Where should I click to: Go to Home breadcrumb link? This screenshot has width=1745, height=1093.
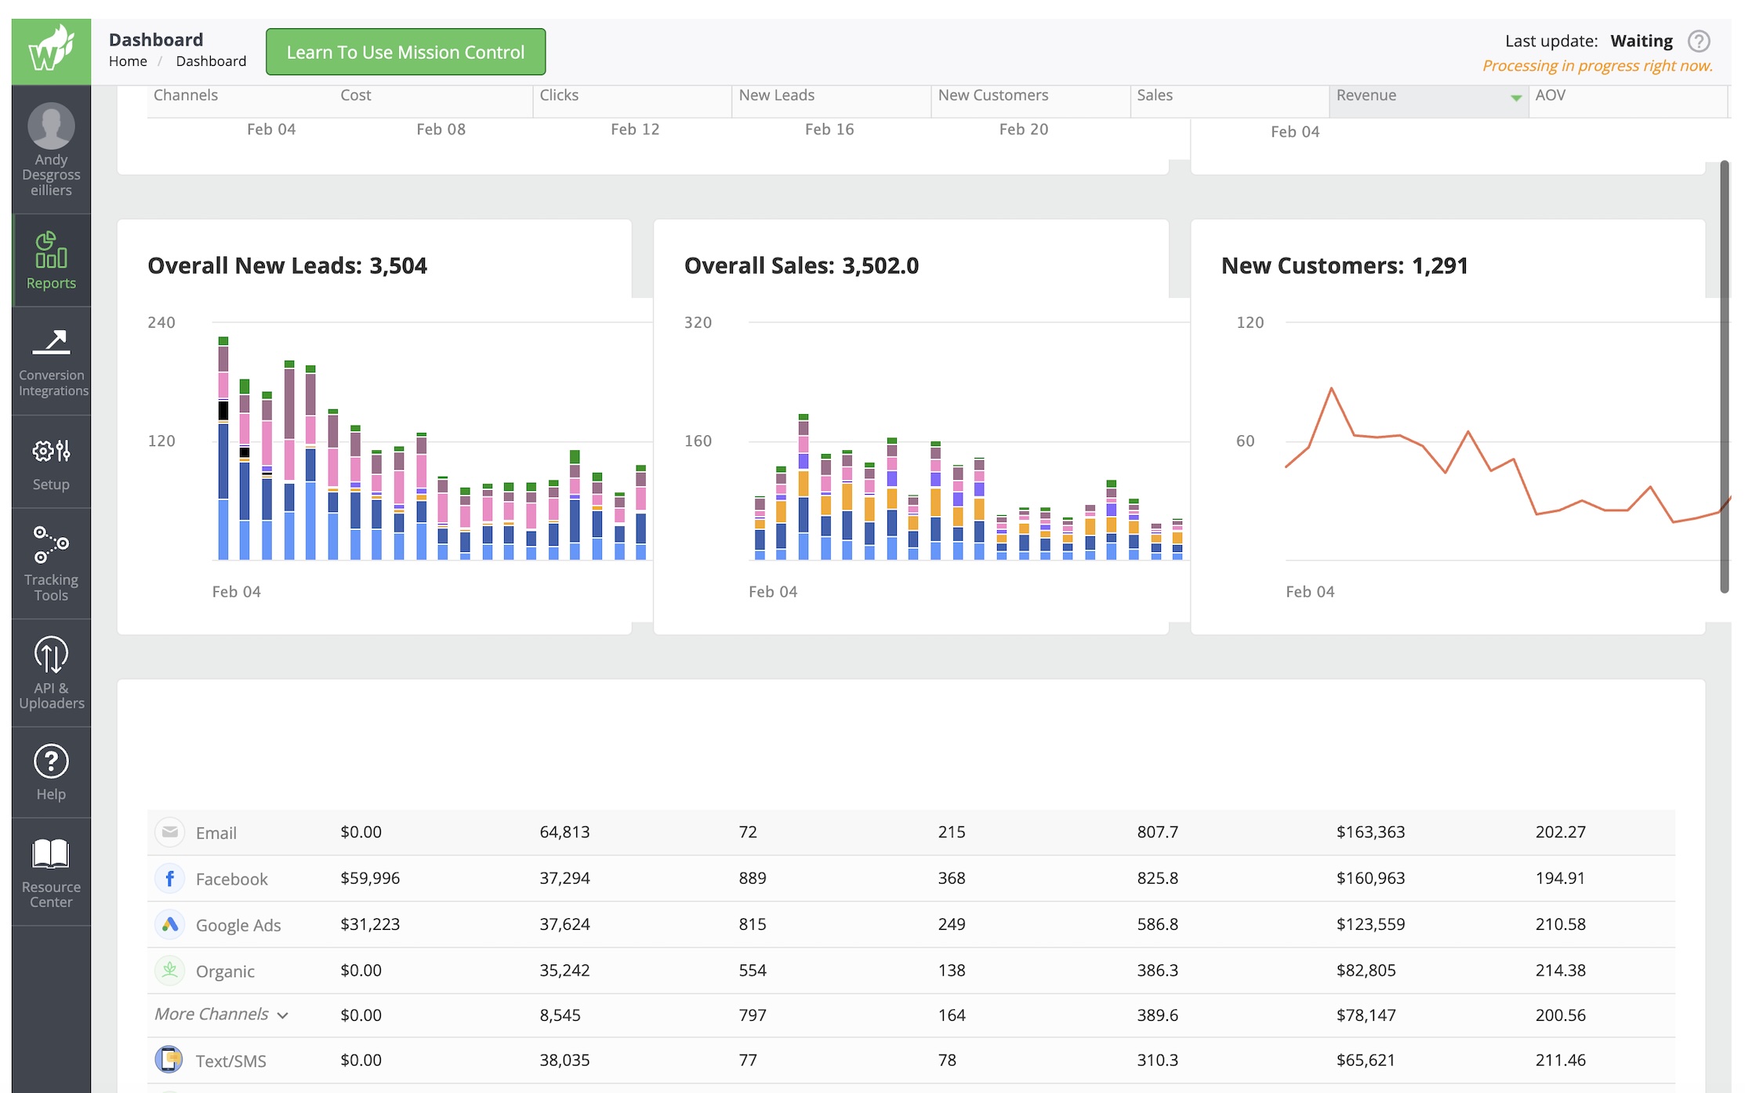pos(128,61)
